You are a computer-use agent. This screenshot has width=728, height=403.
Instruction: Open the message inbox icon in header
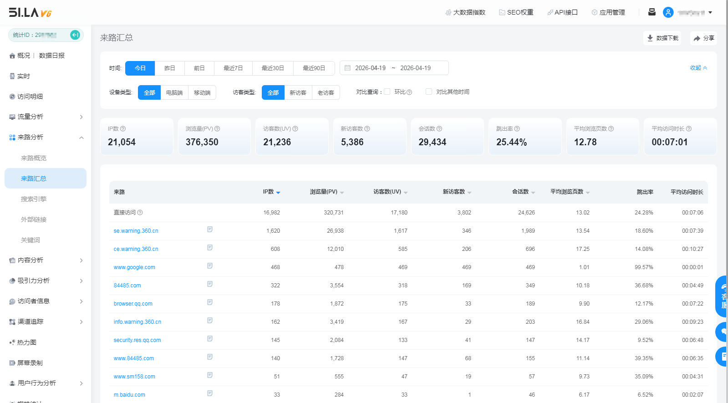coord(652,12)
